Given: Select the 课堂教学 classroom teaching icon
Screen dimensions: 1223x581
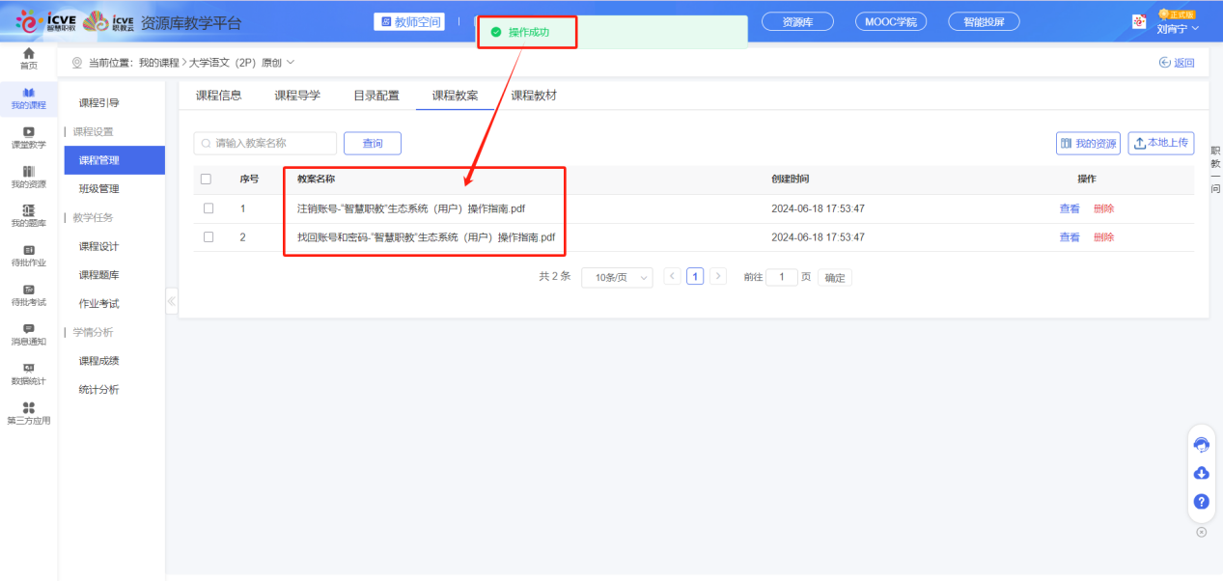Looking at the screenshot, I should (28, 138).
